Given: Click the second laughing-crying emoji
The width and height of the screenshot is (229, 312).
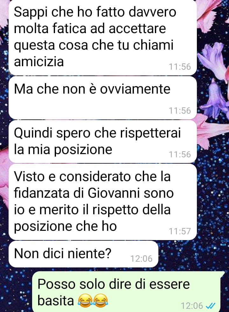Looking at the screenshot, I should coord(101,300).
